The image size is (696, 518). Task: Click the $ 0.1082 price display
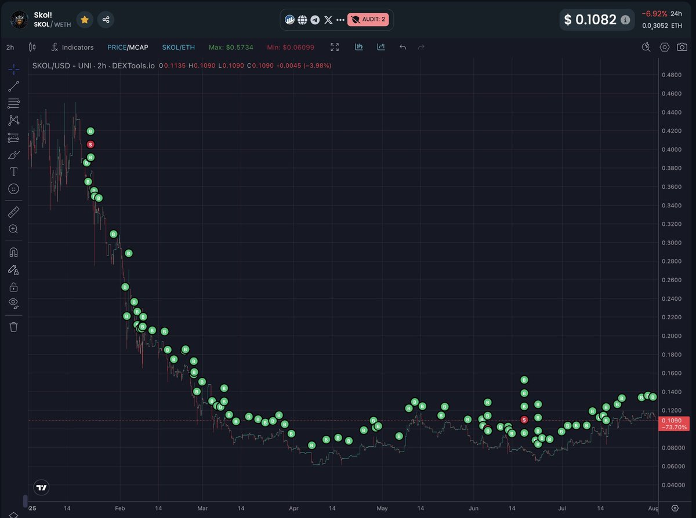(591, 20)
